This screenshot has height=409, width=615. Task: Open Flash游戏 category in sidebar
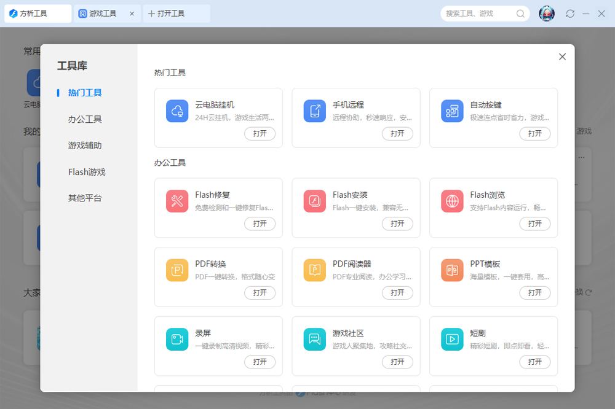[87, 172]
